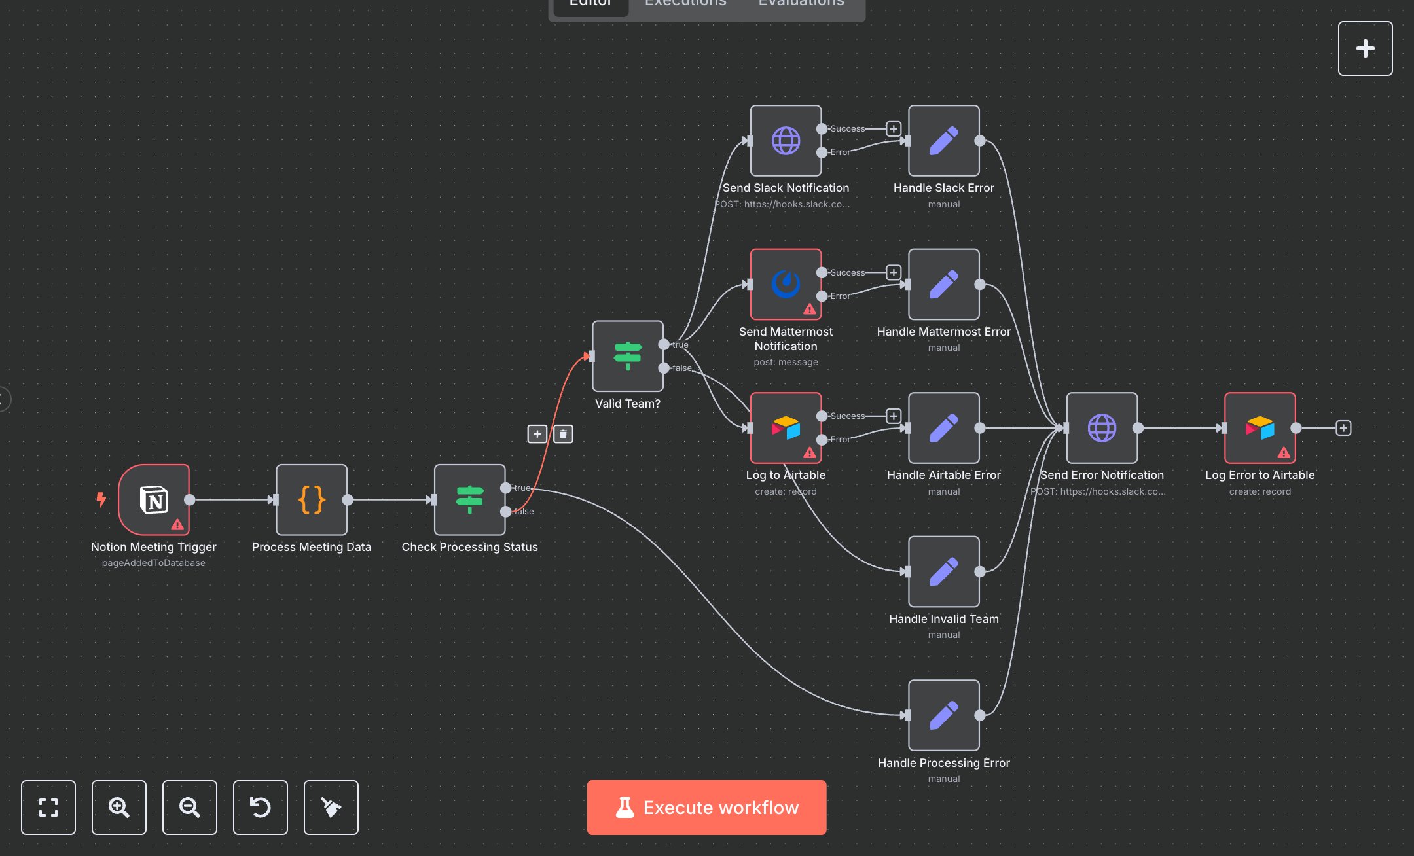This screenshot has width=1414, height=856.
Task: Undo the last workflow change
Action: [x=261, y=808]
